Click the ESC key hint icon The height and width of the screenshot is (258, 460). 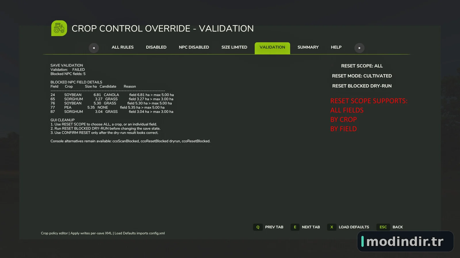(383, 227)
